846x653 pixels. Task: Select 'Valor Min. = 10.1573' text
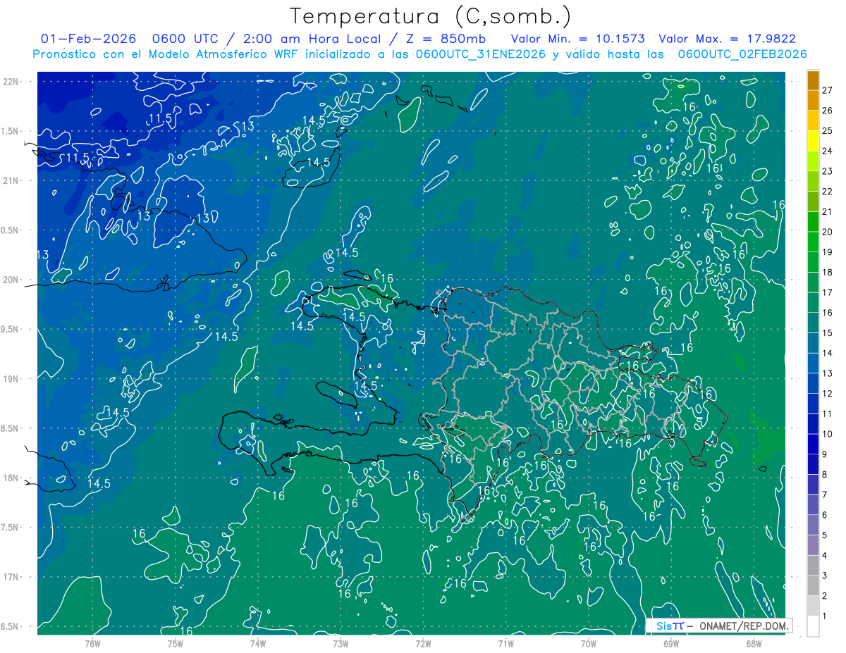(x=577, y=39)
